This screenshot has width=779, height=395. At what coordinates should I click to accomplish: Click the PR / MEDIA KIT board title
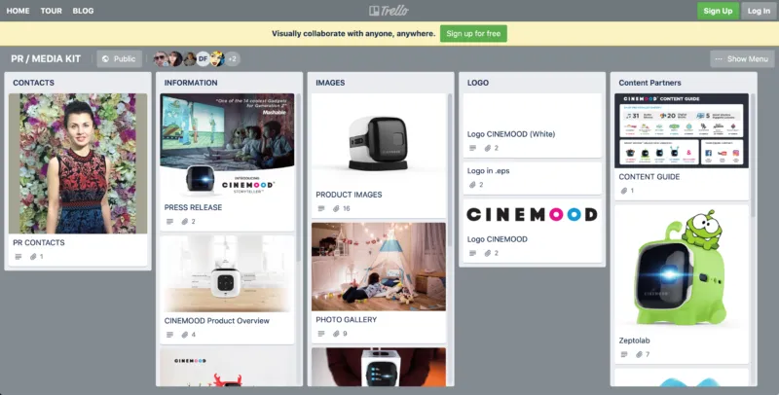46,58
